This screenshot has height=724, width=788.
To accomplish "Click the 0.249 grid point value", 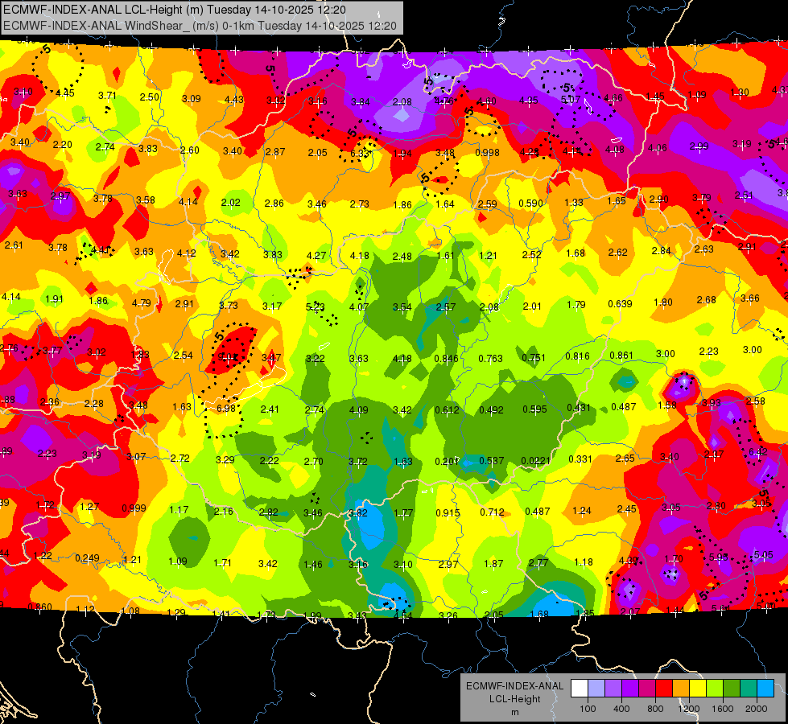I will click(x=88, y=558).
